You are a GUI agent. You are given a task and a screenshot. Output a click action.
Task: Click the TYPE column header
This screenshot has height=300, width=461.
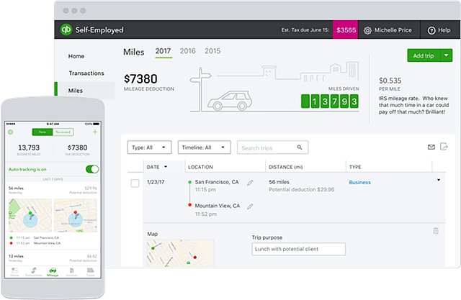click(x=355, y=167)
